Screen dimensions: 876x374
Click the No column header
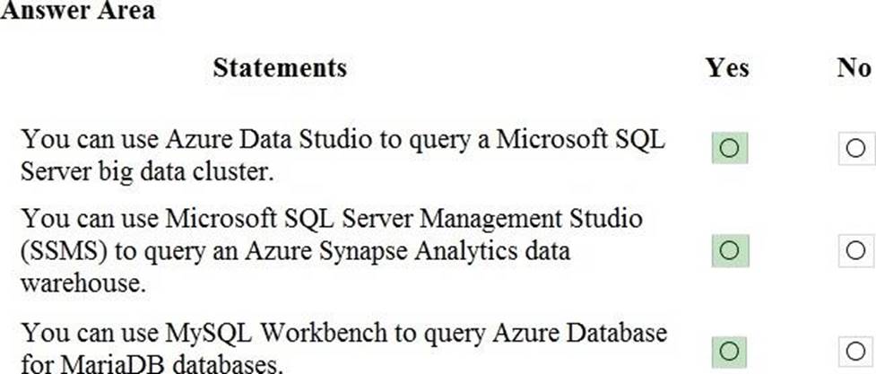[854, 68]
